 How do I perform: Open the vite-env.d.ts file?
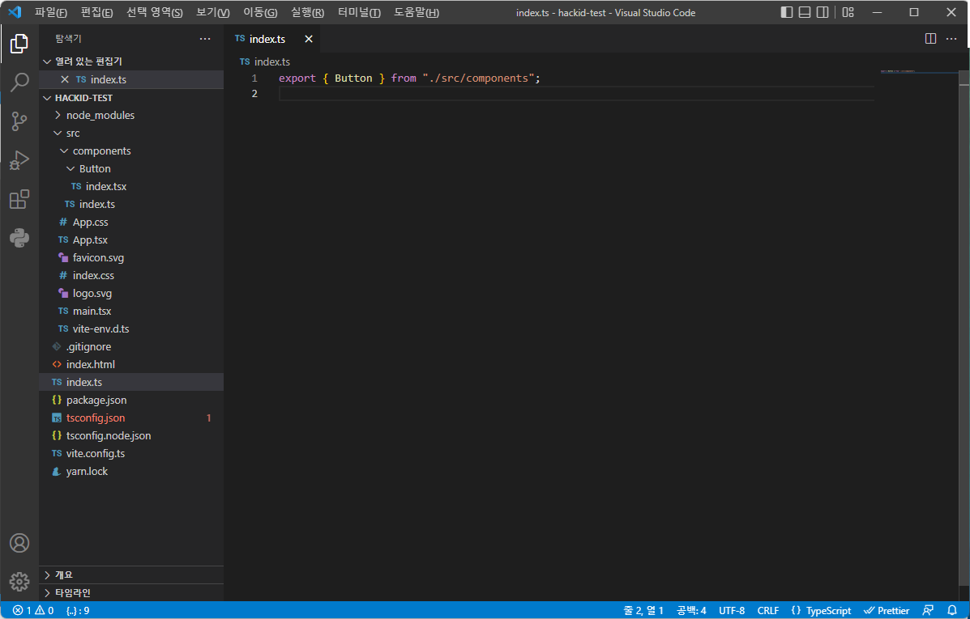pyautogui.click(x=131, y=329)
